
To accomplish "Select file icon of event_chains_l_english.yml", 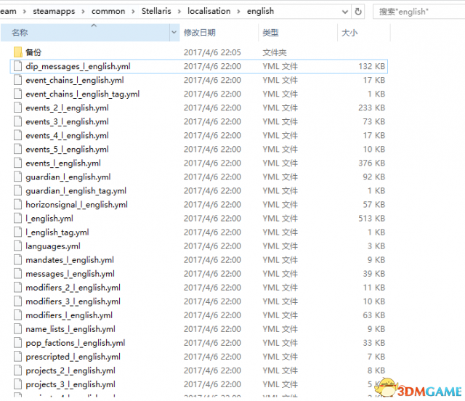I will point(17,80).
